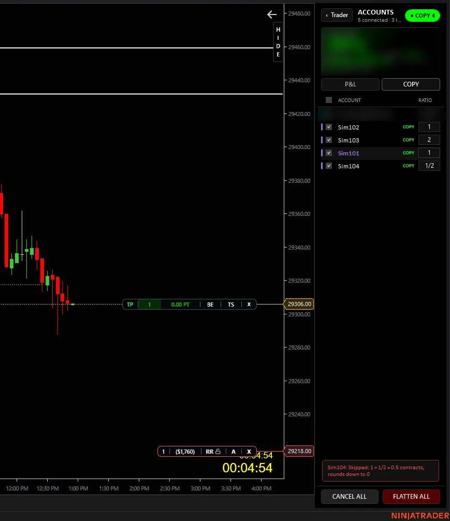Click the BE breakeven button on TP order
This screenshot has width=450, height=521.
(x=210, y=305)
